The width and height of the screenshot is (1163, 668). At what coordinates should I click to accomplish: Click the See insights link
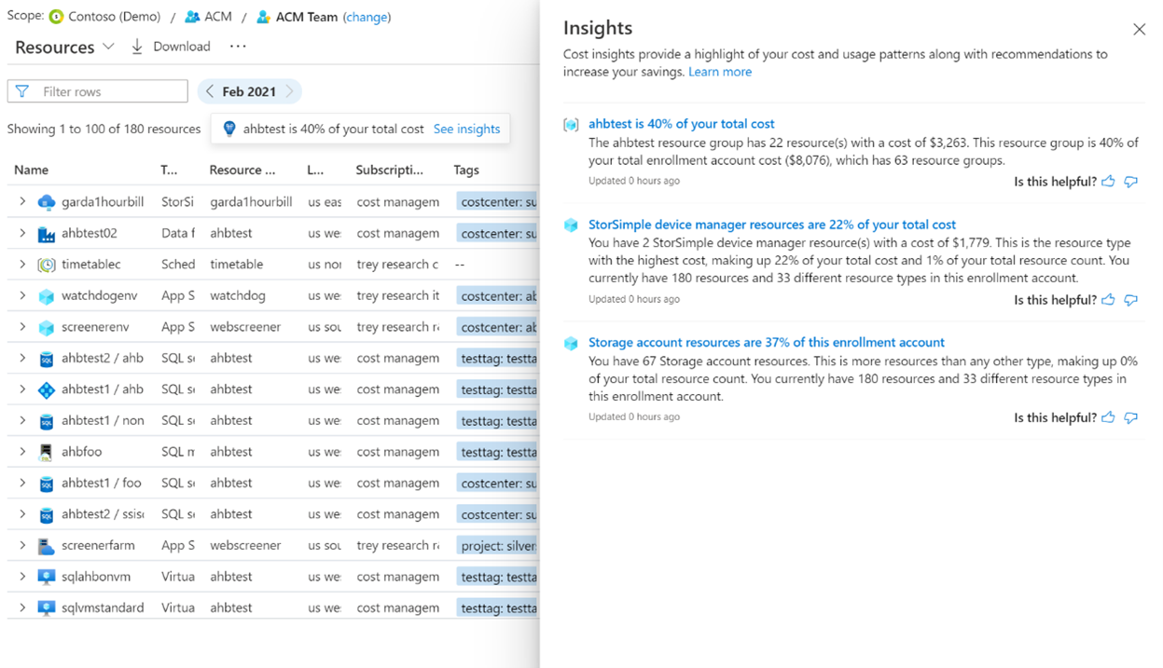pos(466,129)
